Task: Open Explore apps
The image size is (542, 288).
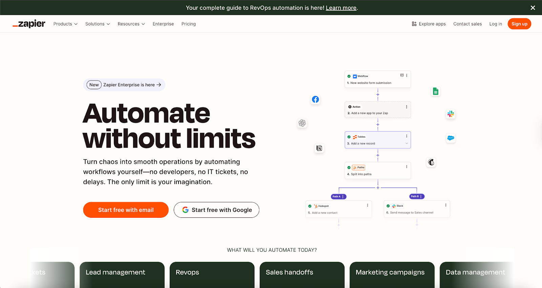Action: point(429,24)
